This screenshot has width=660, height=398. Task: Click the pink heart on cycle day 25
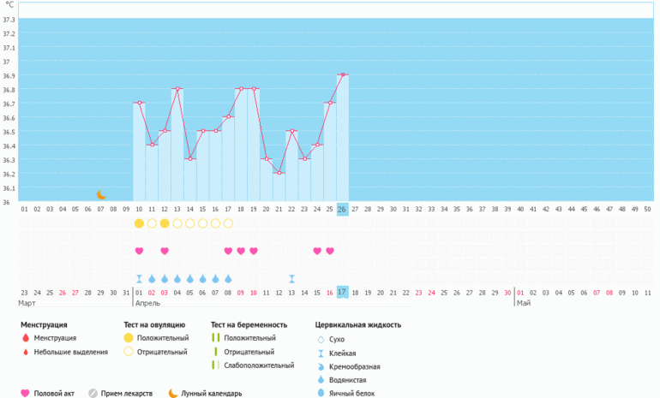coord(317,251)
